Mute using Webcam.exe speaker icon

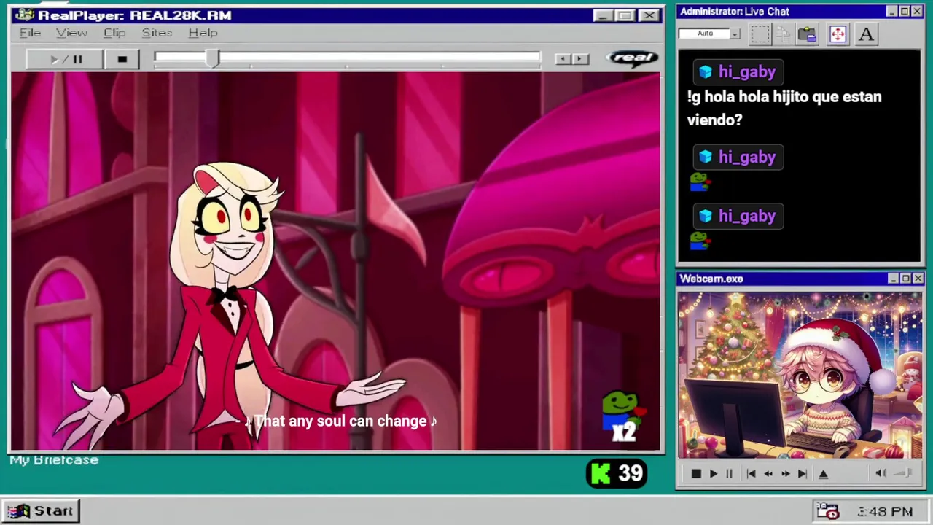coord(881,473)
